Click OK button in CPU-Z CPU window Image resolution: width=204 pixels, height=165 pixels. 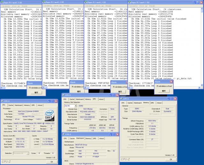tap(52, 162)
